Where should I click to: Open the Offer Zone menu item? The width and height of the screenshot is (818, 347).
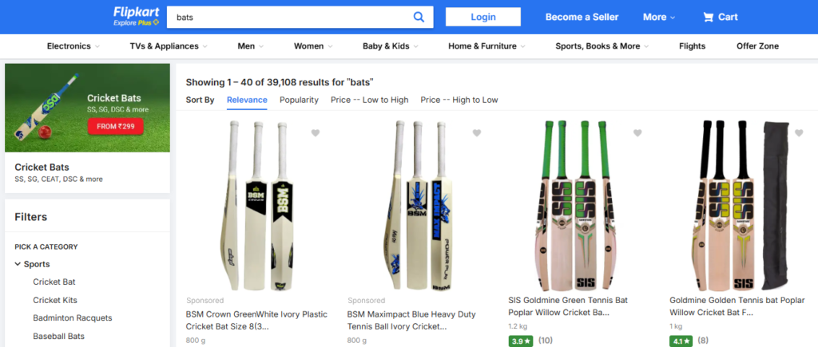click(757, 46)
